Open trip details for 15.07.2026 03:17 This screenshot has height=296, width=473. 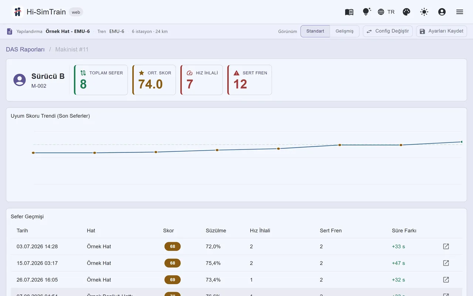(x=446, y=263)
